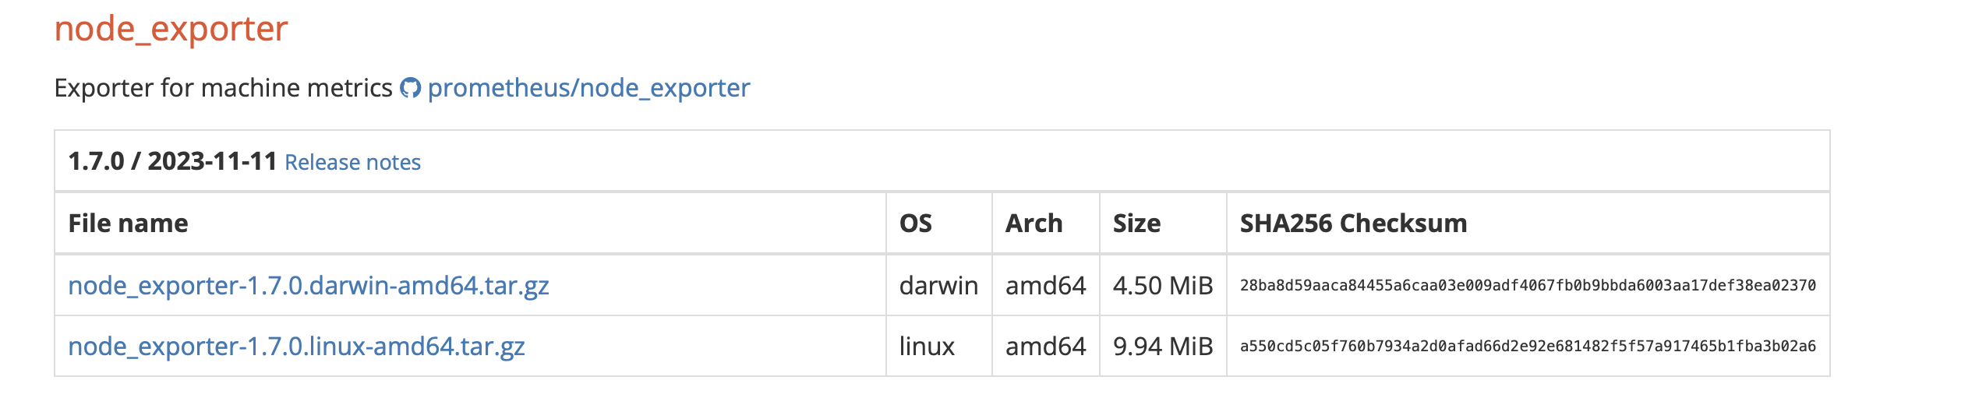
Task: Click the darwin OS cell
Action: tap(938, 286)
